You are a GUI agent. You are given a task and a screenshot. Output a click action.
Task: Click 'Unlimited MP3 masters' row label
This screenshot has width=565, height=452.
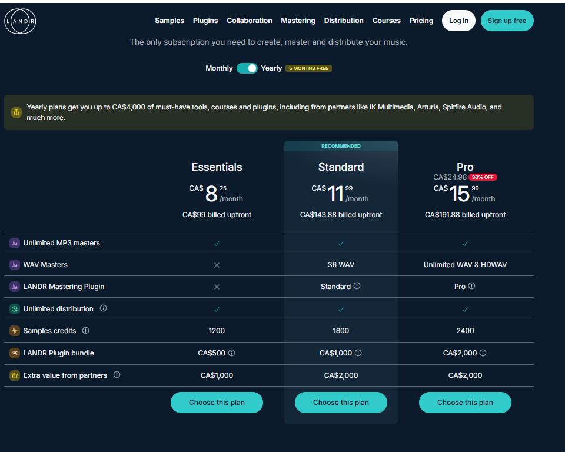click(62, 243)
